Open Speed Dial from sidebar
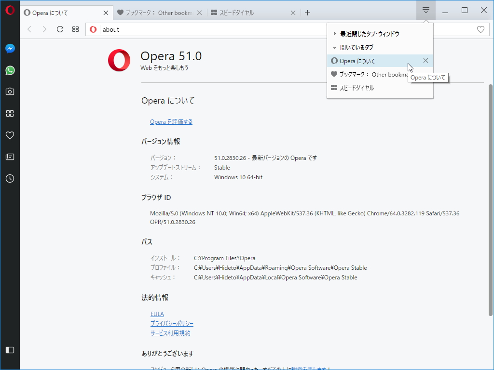This screenshot has height=370, width=494. coord(10,113)
